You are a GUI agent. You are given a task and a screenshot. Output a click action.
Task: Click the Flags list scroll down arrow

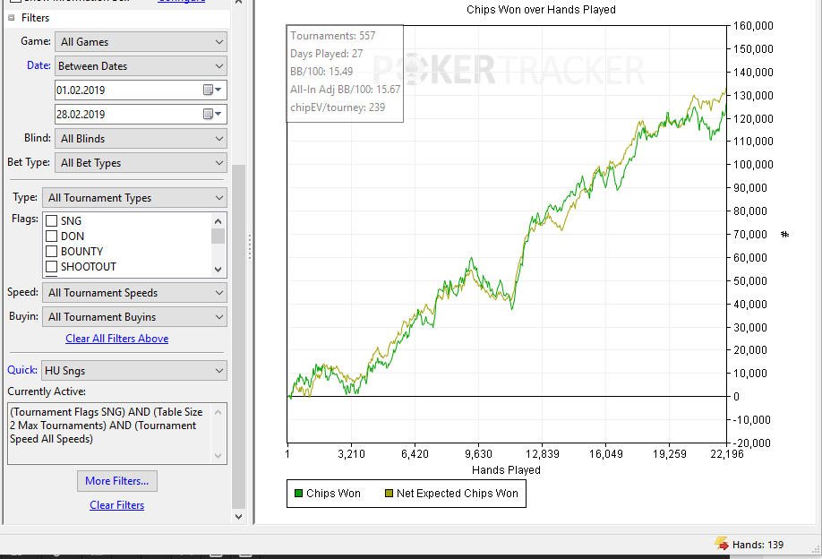[x=218, y=270]
